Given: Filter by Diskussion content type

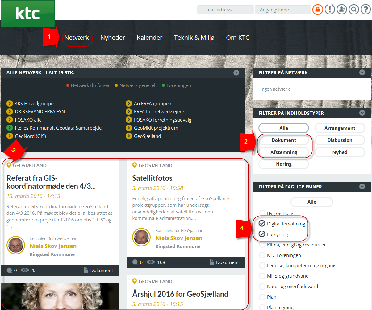Looking at the screenshot, I should (x=340, y=140).
